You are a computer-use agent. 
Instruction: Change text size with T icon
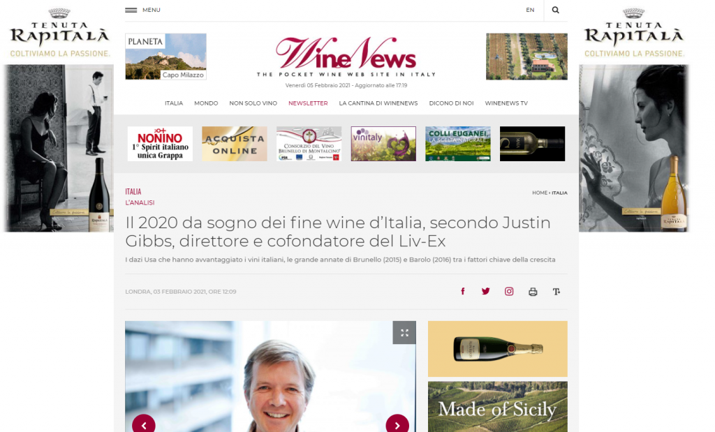pyautogui.click(x=556, y=292)
